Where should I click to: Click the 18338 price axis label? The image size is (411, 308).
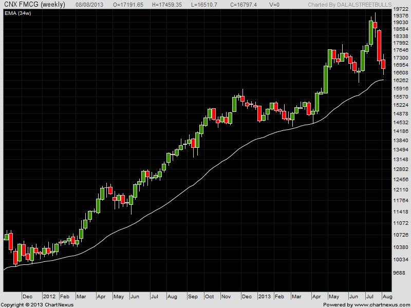click(x=401, y=36)
